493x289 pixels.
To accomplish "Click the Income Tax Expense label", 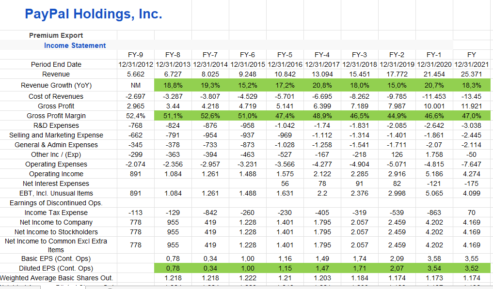I will (x=56, y=213).
